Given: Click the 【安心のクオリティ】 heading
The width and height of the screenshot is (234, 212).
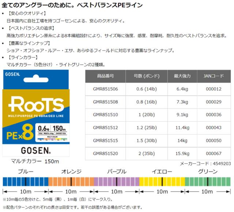Looking at the screenshot, I should pyautogui.click(x=27, y=13).
